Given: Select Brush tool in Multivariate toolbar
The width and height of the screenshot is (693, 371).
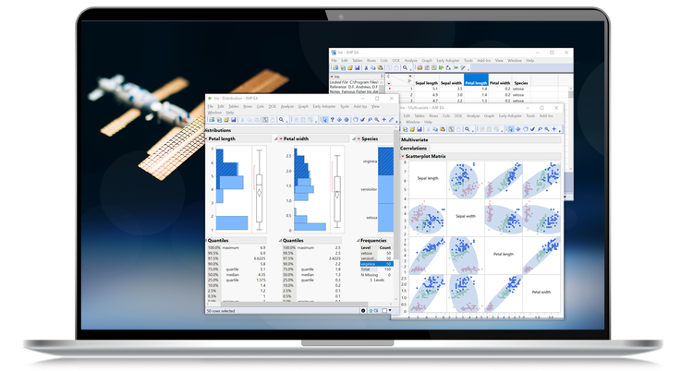Looking at the screenshot, I should click(x=532, y=129).
